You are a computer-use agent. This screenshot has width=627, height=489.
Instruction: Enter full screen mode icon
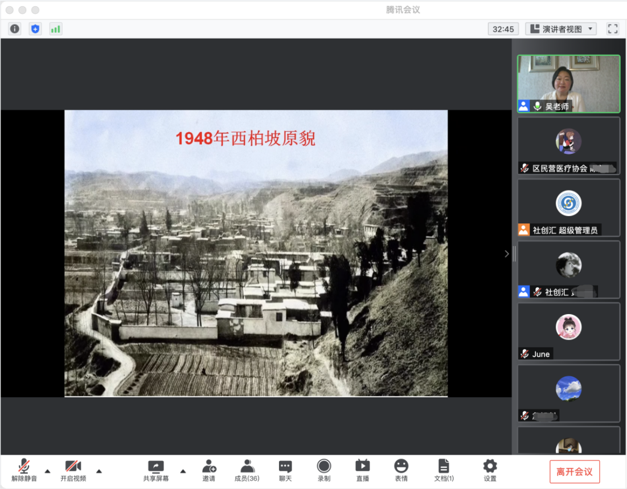613,28
